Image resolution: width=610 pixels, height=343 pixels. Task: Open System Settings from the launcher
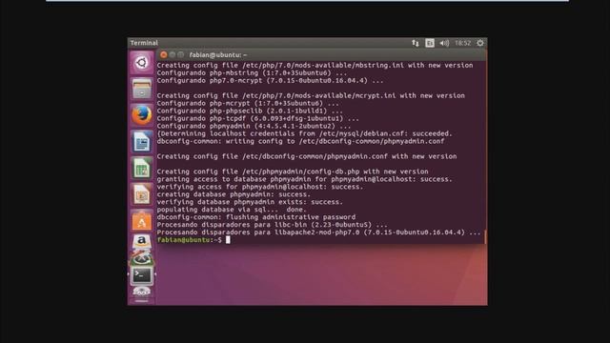(142, 257)
